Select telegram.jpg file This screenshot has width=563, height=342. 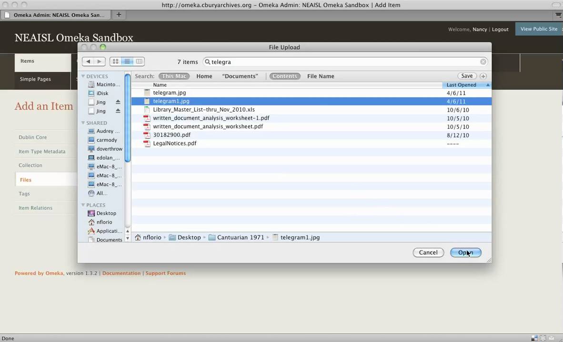pyautogui.click(x=312, y=93)
